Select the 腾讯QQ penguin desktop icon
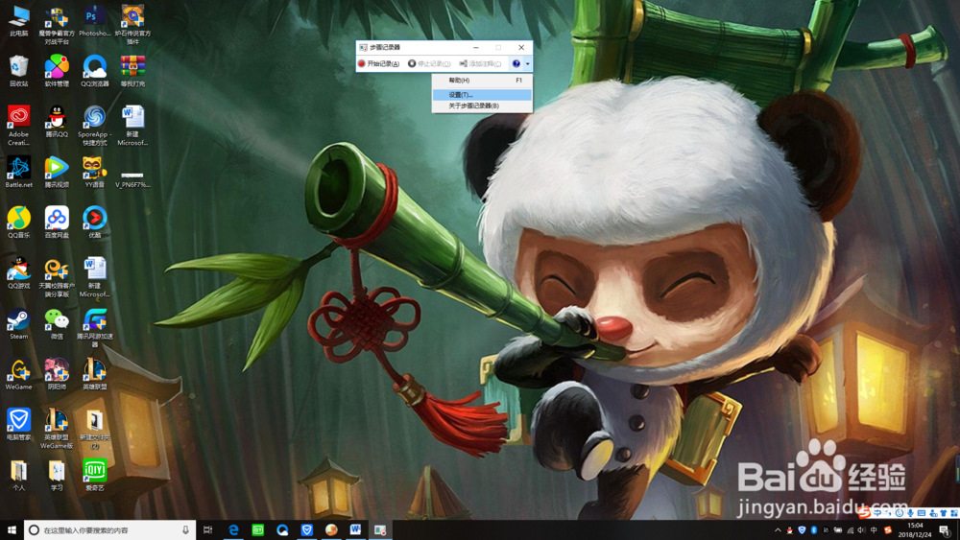The height and width of the screenshot is (540, 960). 57,122
